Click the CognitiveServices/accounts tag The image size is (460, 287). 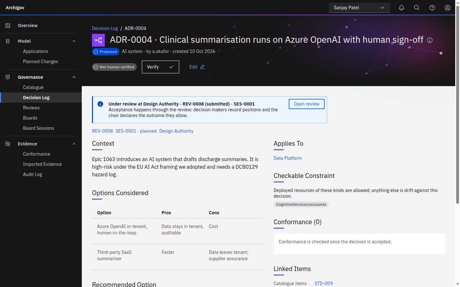point(301,204)
